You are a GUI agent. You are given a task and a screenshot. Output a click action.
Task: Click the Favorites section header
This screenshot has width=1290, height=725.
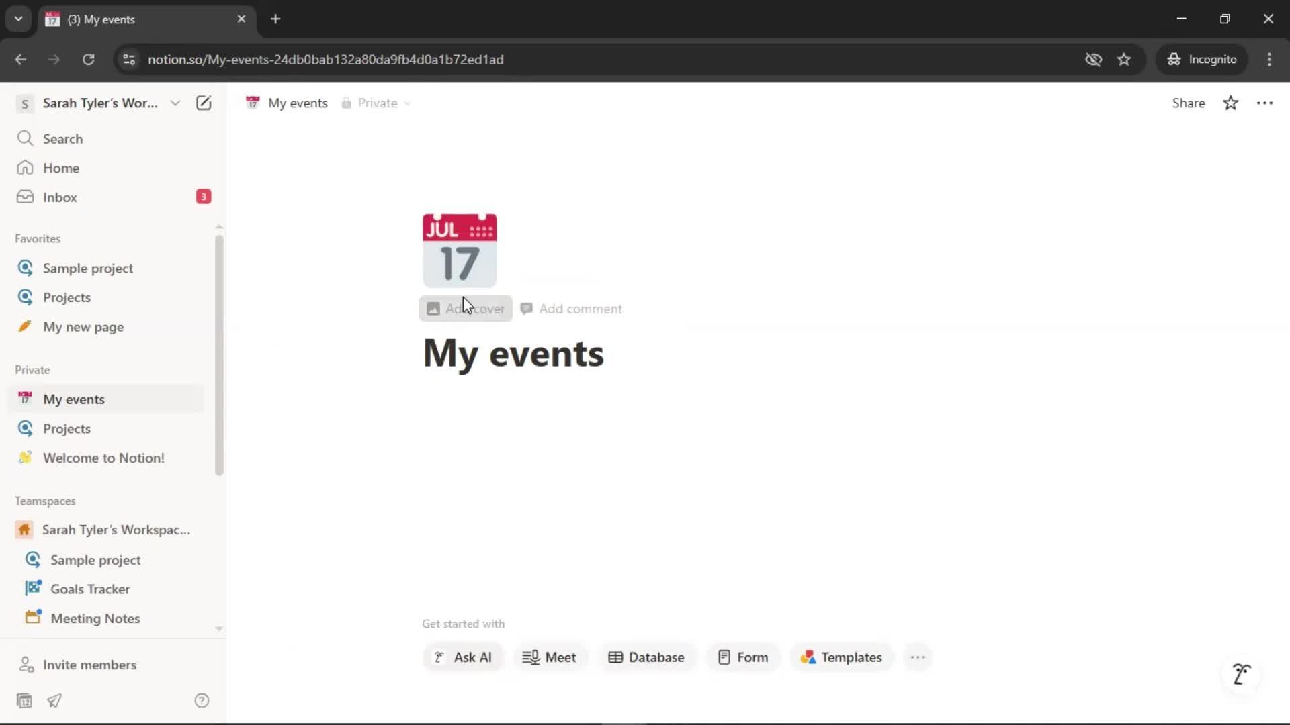(x=38, y=238)
